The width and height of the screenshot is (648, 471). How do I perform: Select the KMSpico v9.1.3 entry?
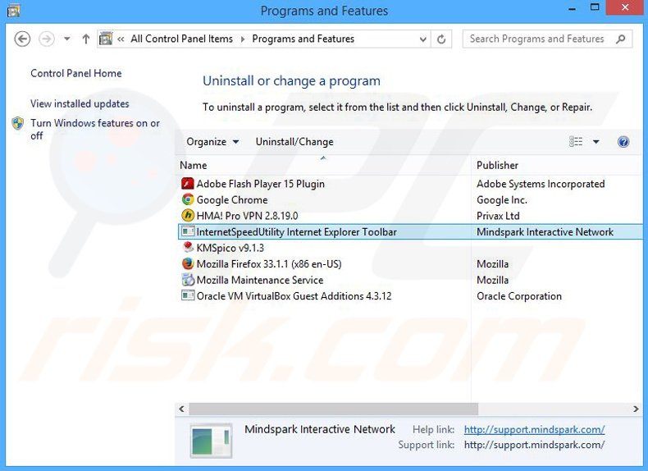230,248
